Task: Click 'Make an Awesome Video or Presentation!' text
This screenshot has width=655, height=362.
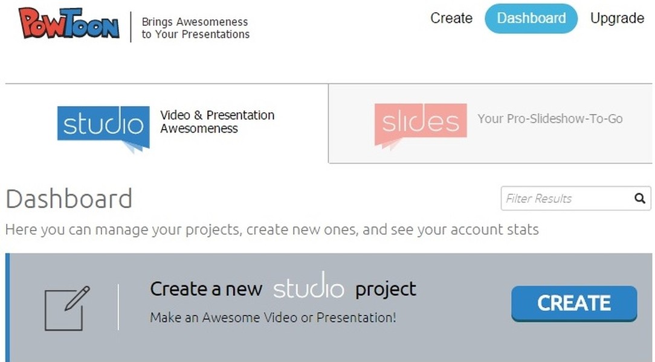Action: [x=273, y=317]
